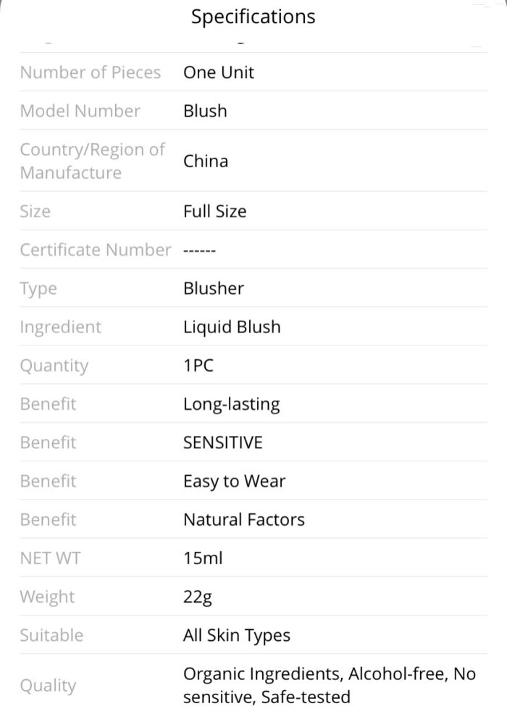Select the Easy to Wear benefit
The image size is (507, 714).
(235, 482)
